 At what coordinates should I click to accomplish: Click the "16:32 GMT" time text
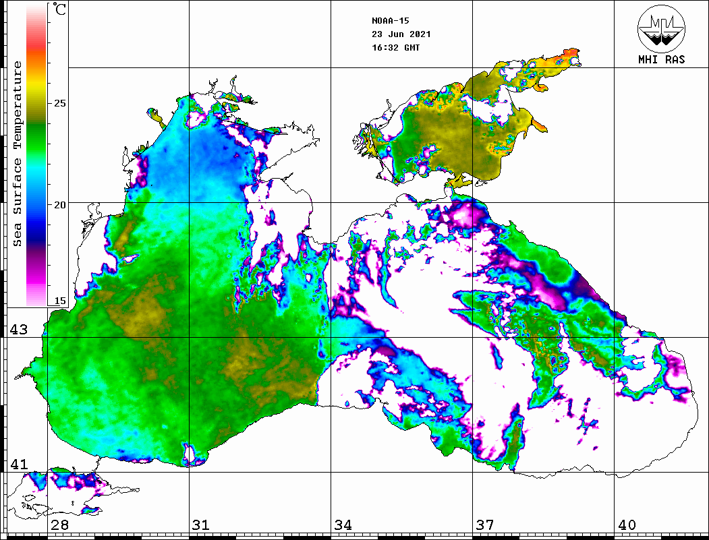click(x=395, y=48)
